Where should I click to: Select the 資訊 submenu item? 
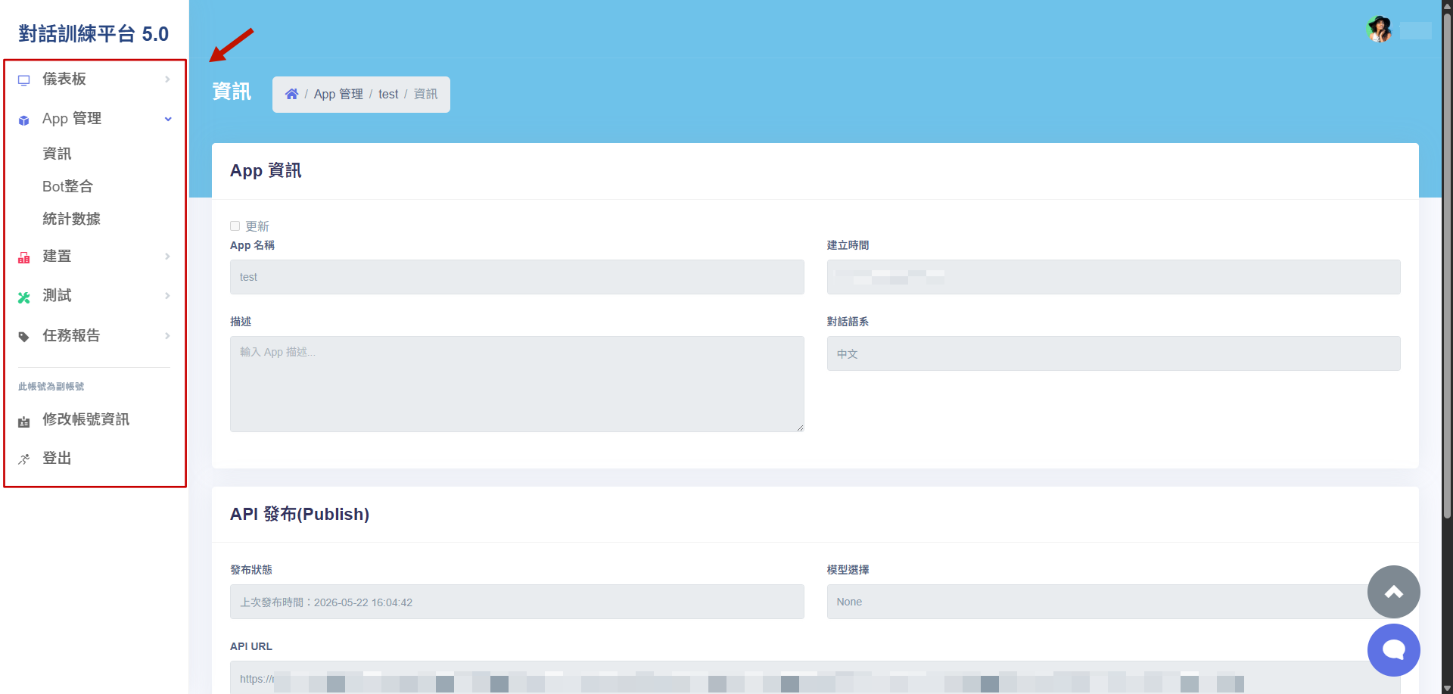tap(57, 154)
